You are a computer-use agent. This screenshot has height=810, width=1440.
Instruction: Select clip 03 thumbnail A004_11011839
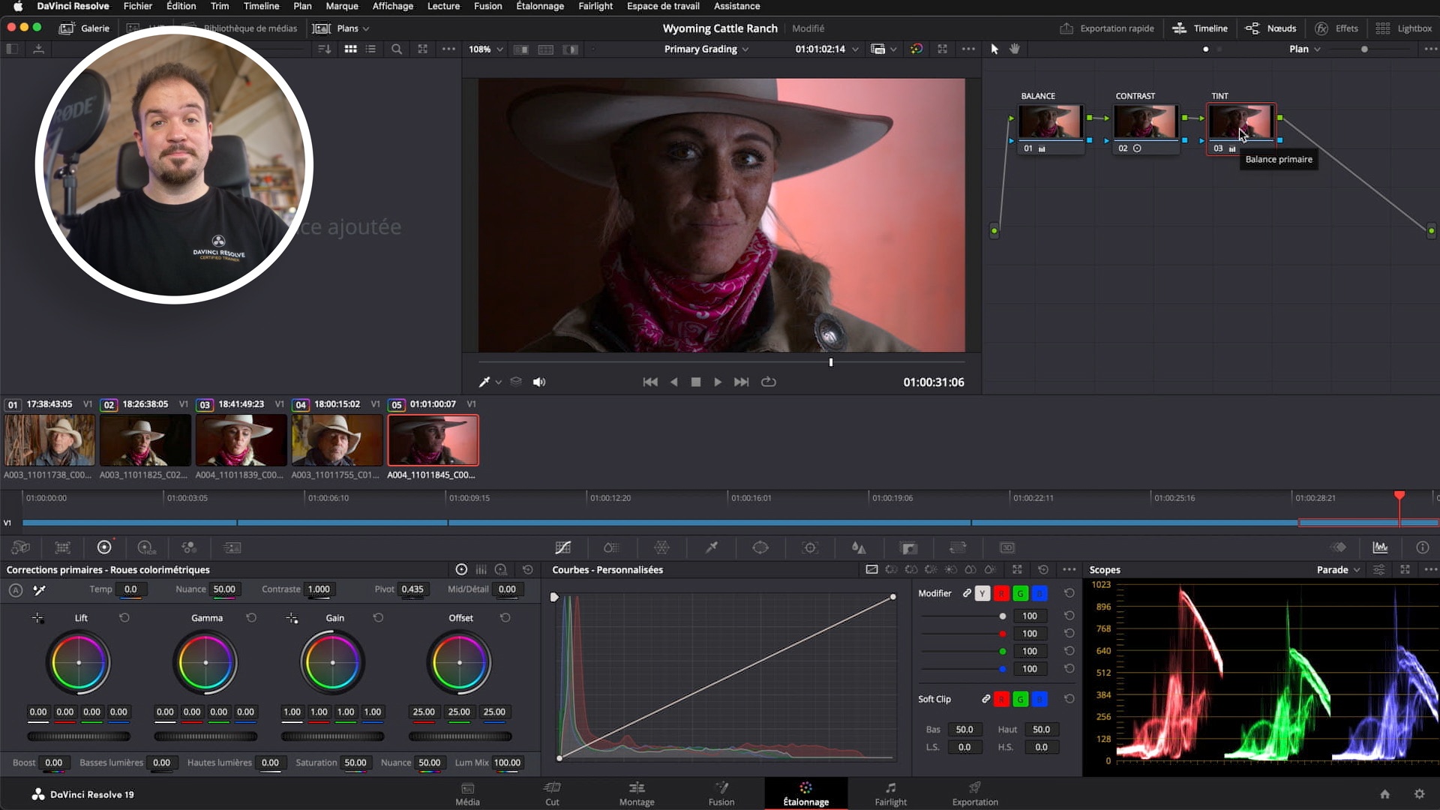point(241,440)
